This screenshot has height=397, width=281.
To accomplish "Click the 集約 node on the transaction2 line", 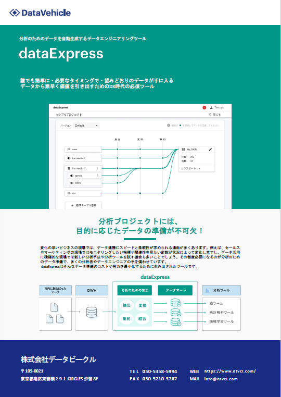I will tap(163, 168).
